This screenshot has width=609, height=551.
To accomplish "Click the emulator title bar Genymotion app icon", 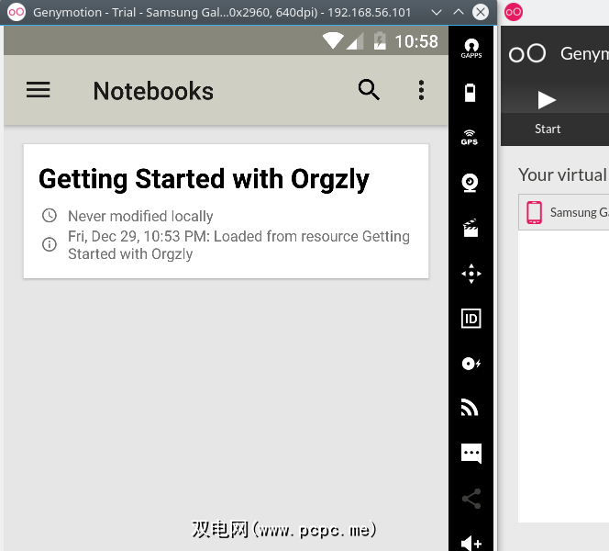I will (16, 12).
